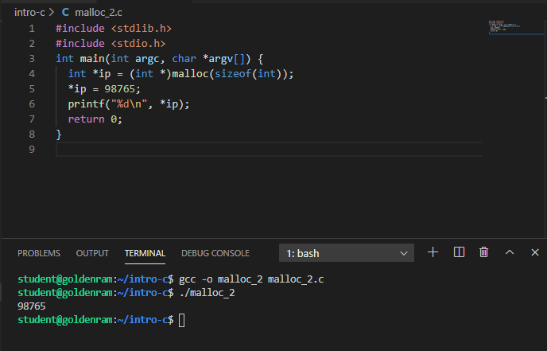This screenshot has width=547, height=351.
Task: Select the TERMINAL tab
Action: (145, 253)
